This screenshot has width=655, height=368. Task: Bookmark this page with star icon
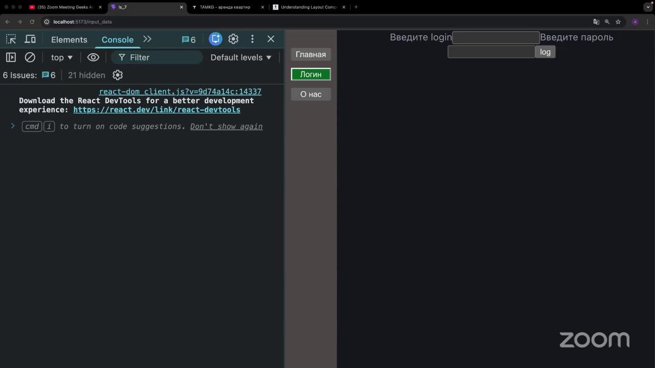click(x=618, y=22)
